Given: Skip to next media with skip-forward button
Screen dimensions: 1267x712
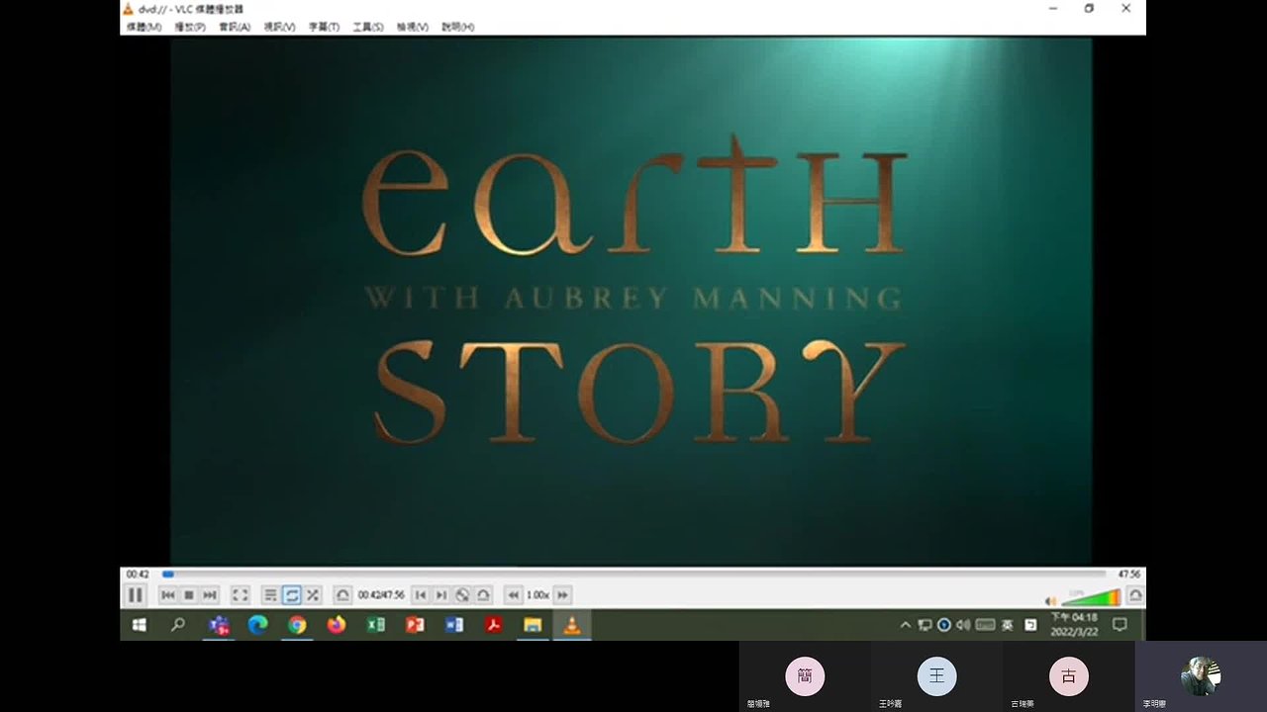Looking at the screenshot, I should tap(210, 595).
